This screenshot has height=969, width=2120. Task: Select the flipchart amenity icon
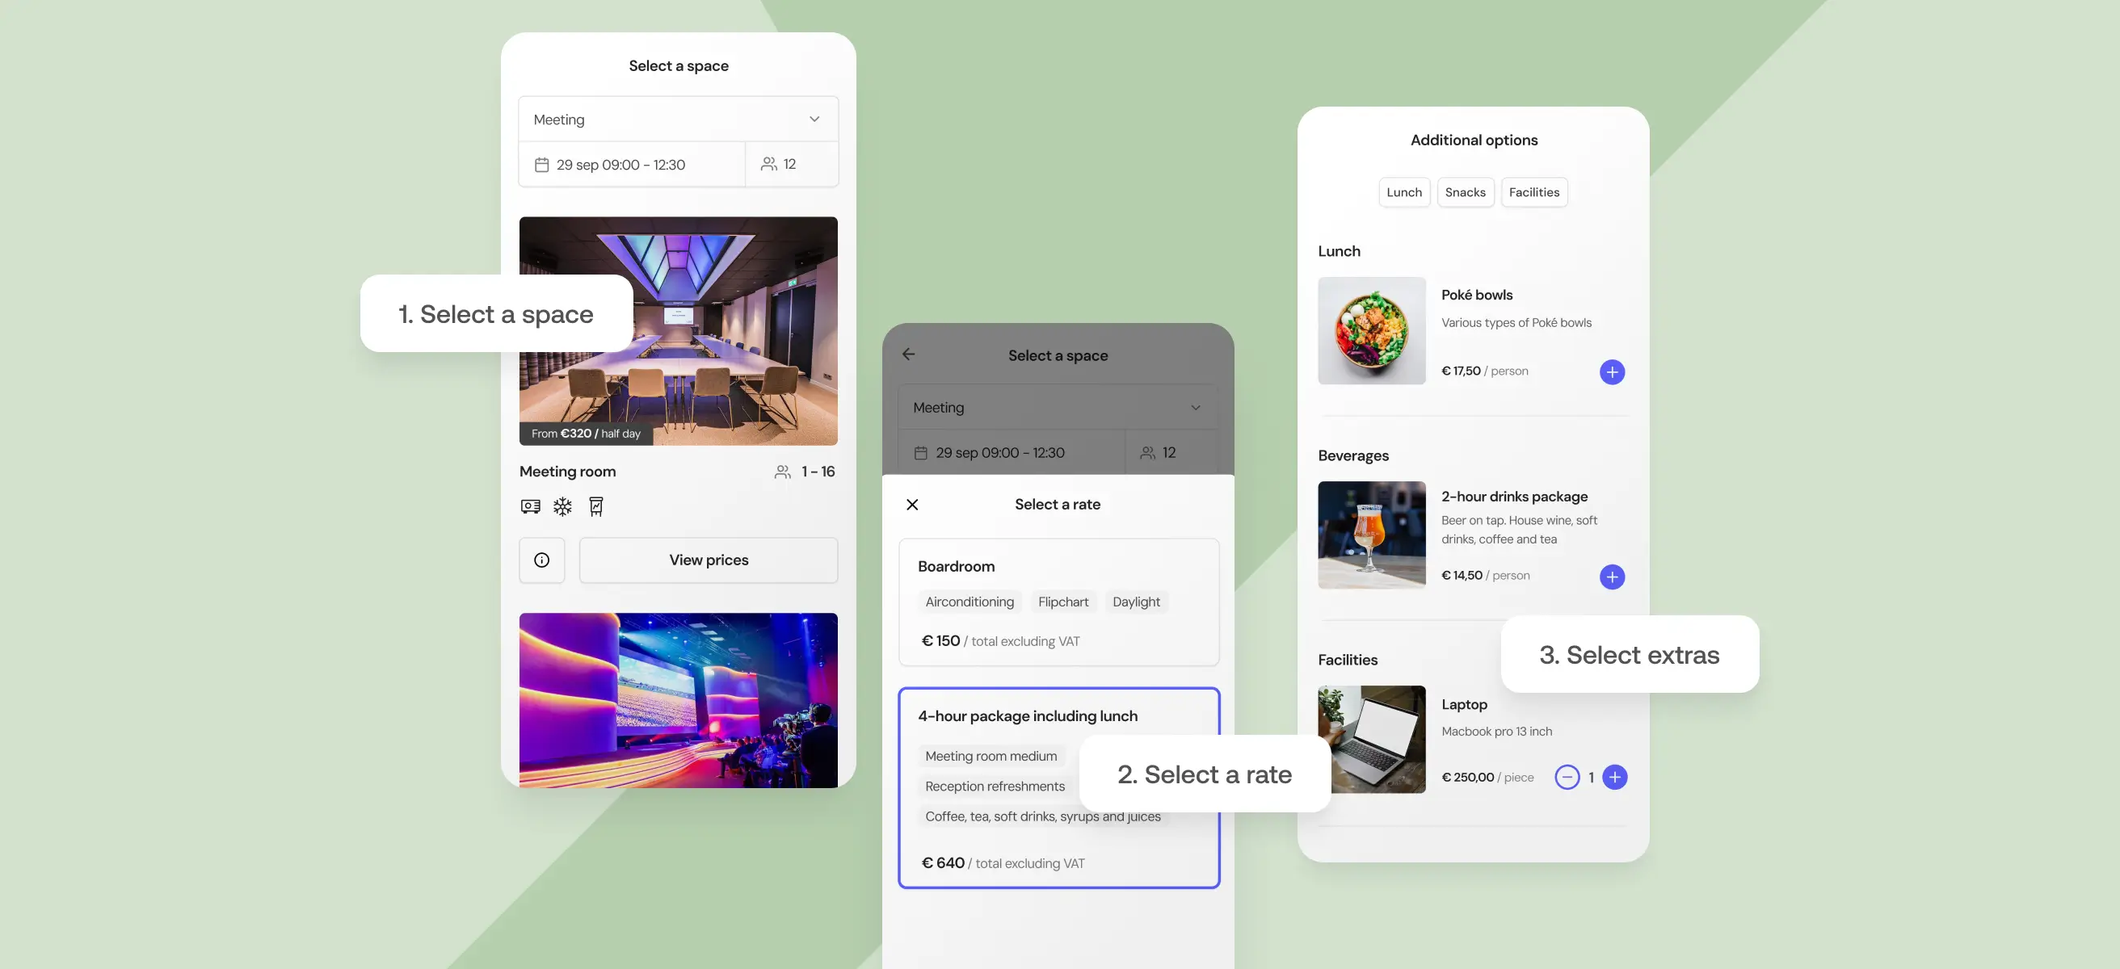(595, 505)
